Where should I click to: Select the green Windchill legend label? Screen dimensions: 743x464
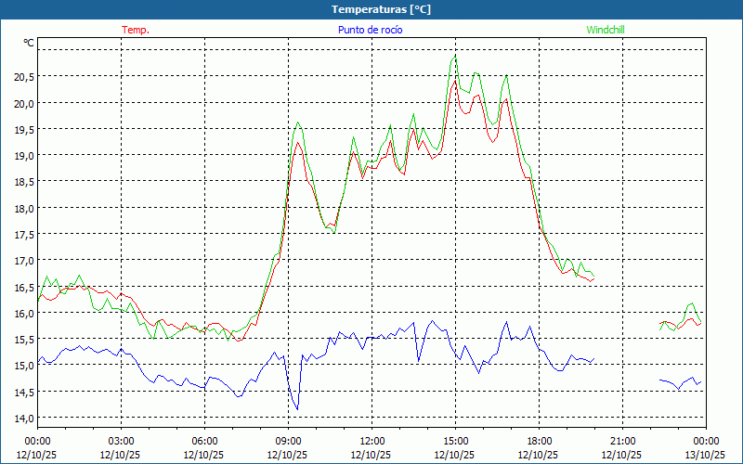coord(606,30)
